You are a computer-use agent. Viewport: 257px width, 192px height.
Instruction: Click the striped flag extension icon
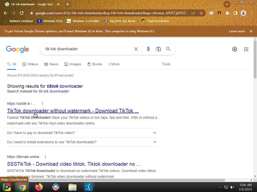211,13
